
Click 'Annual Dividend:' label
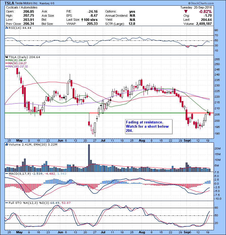(x=116, y=16)
